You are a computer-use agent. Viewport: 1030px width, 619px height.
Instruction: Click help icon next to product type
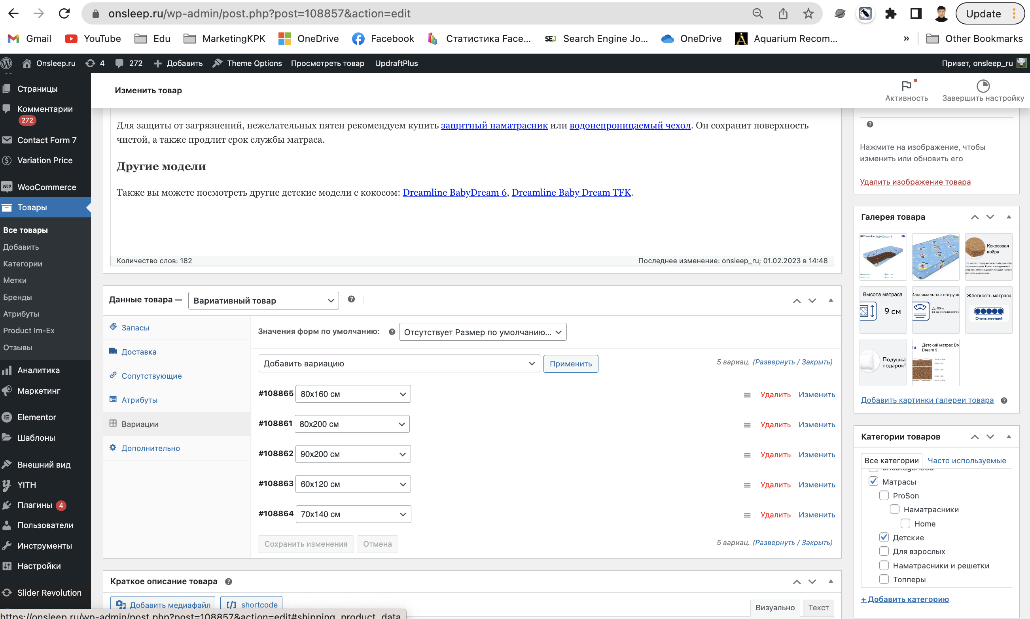tap(351, 299)
